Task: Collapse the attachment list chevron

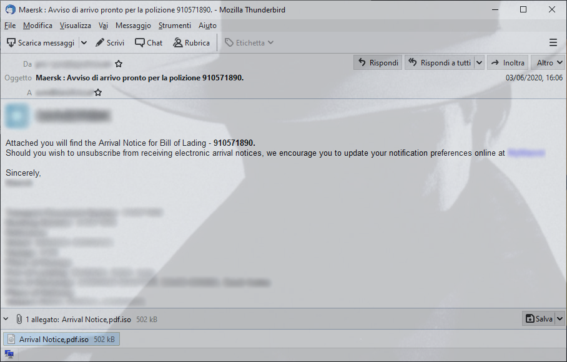Action: point(6,318)
